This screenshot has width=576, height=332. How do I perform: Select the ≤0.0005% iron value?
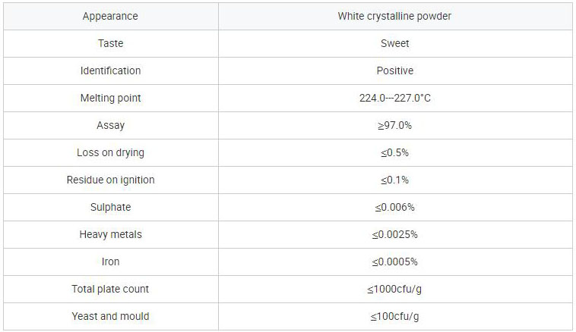coord(394,262)
